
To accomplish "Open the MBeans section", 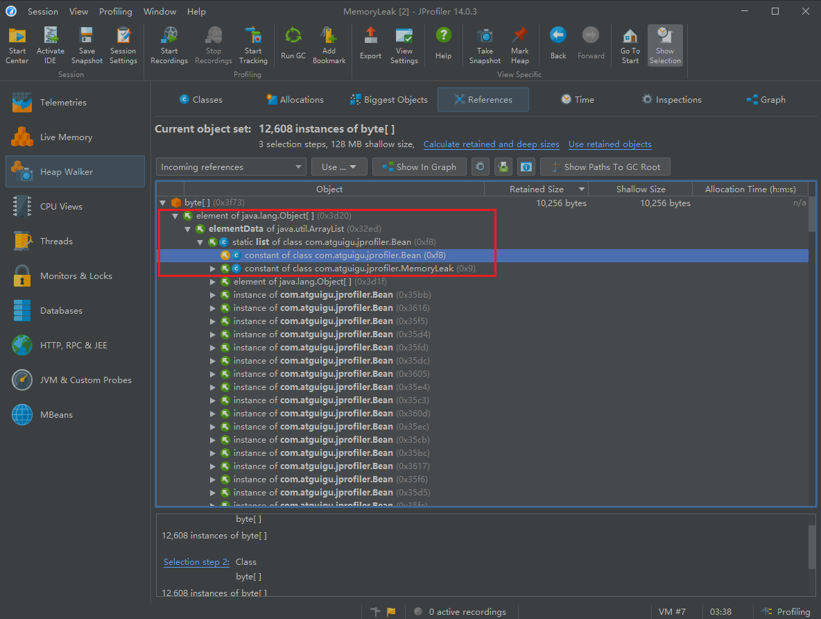I will tap(76, 414).
